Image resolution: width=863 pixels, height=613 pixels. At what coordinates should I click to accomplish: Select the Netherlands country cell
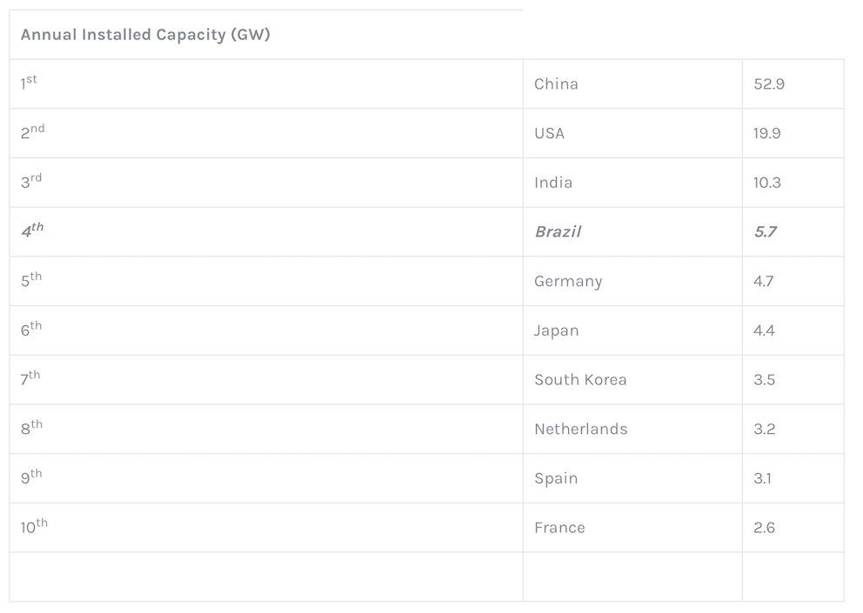tap(580, 429)
